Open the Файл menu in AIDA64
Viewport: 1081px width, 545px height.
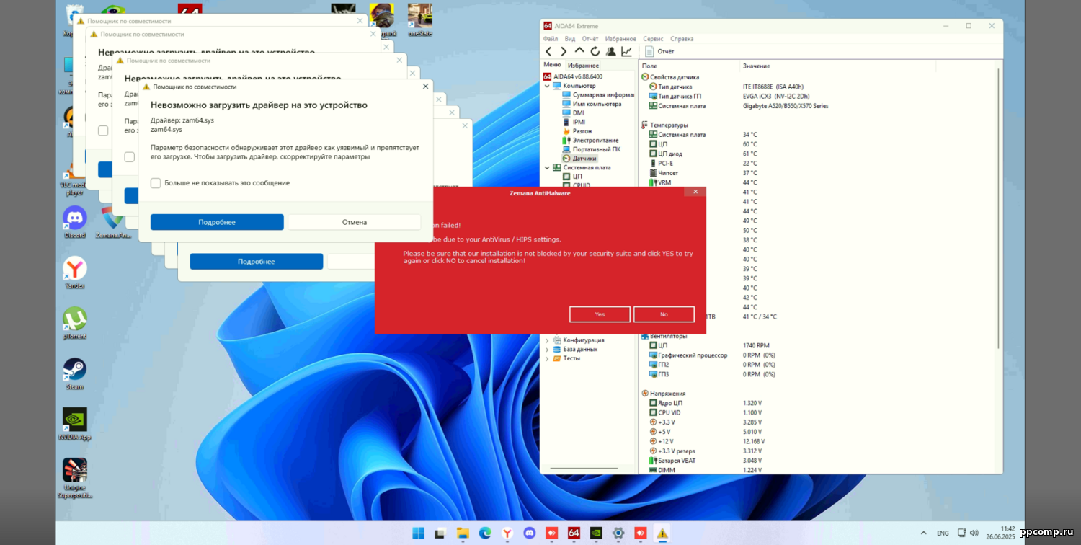click(x=551, y=39)
